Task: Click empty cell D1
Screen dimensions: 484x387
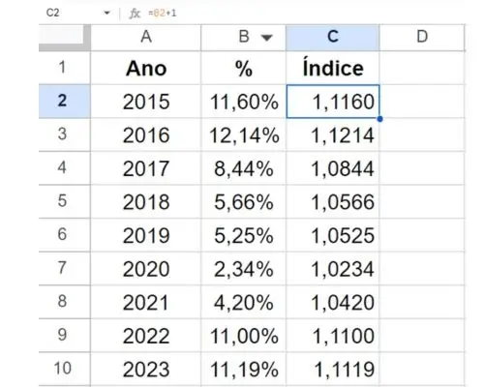Action: pyautogui.click(x=422, y=68)
